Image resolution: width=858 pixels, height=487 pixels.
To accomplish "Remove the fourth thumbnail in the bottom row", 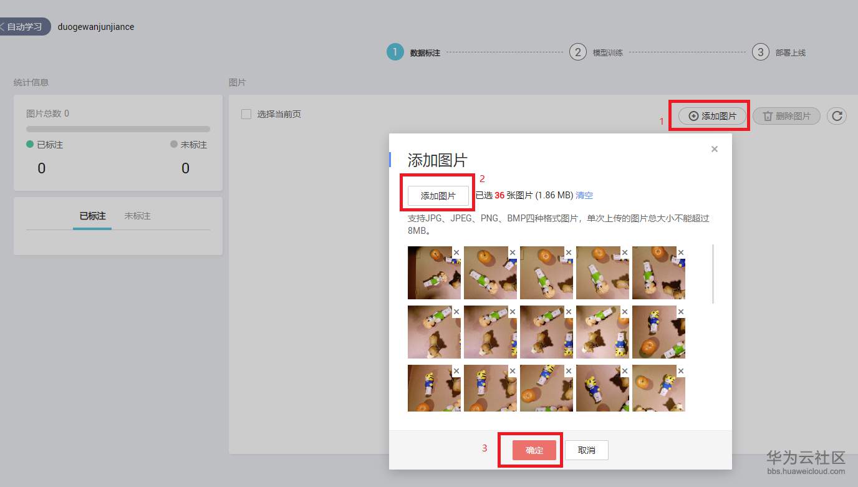I will coord(625,370).
